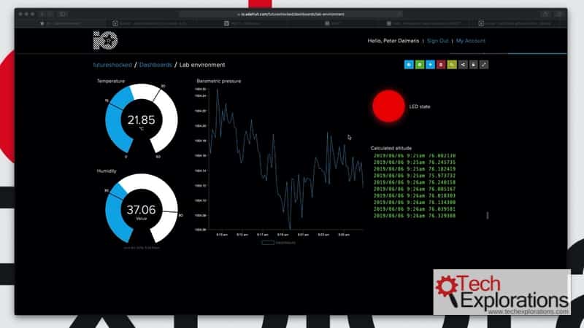Click the Adafruit IO logo
Image resolution: width=584 pixels, height=328 pixels.
[x=105, y=40]
